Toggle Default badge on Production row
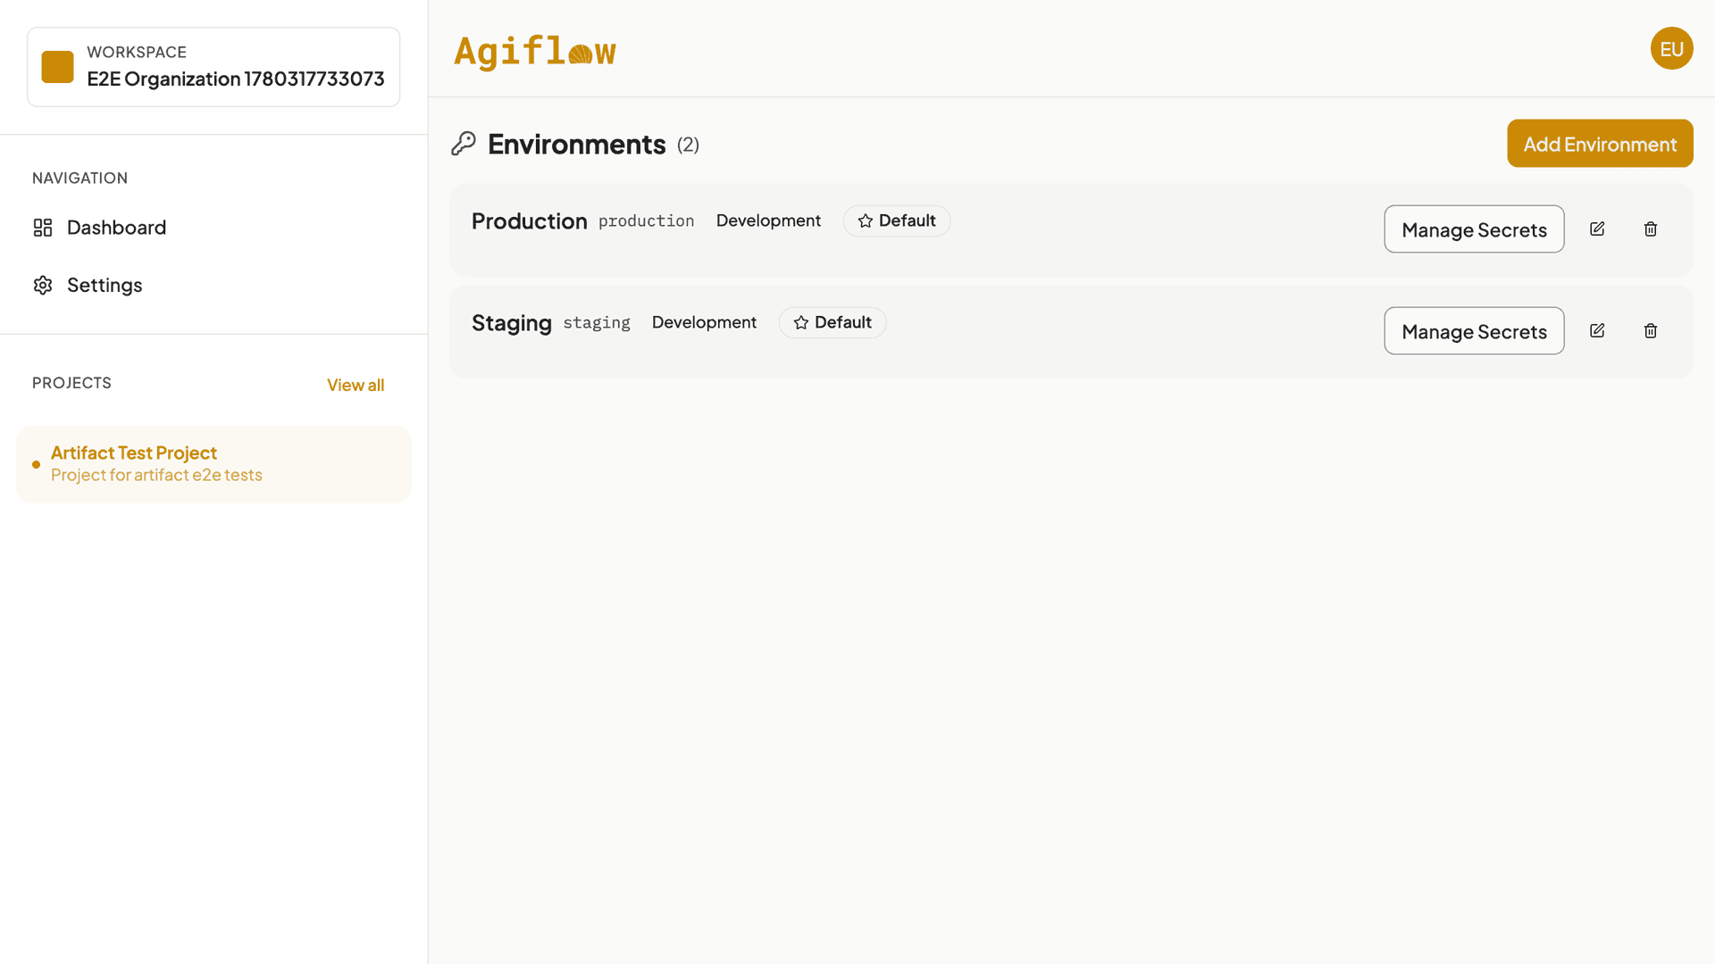Viewport: 1715px width, 964px height. (x=897, y=221)
